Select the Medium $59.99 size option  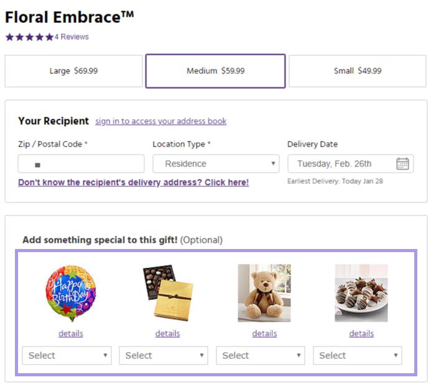215,71
